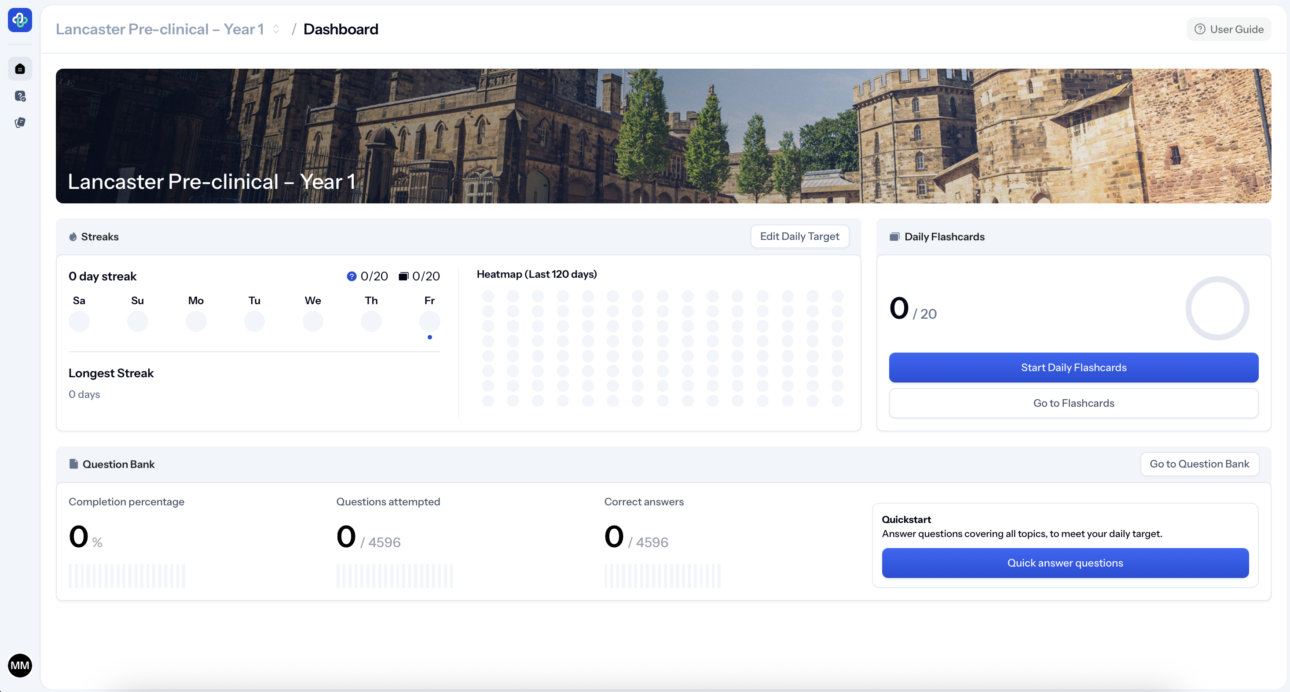The image size is (1290, 692).
Task: Open the Flashcards sidebar icon
Action: click(x=20, y=122)
